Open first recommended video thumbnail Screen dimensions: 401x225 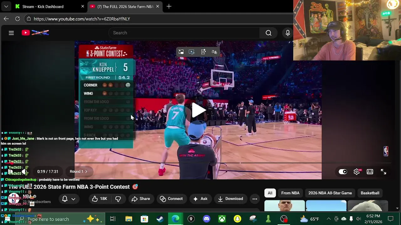pyautogui.click(x=284, y=206)
